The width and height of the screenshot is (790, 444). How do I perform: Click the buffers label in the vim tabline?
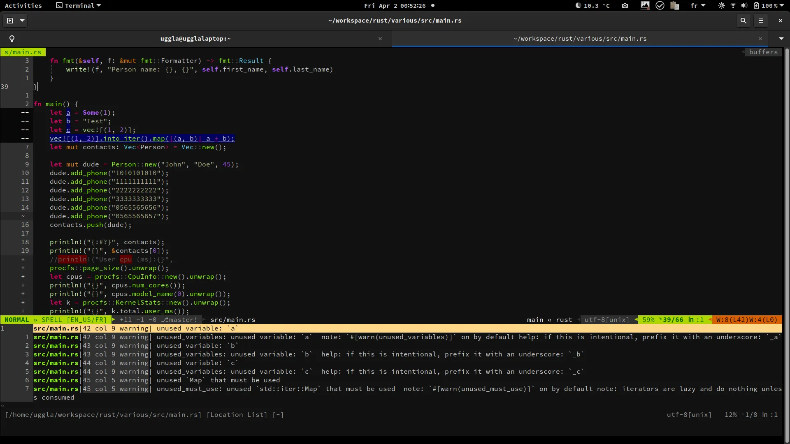[763, 52]
